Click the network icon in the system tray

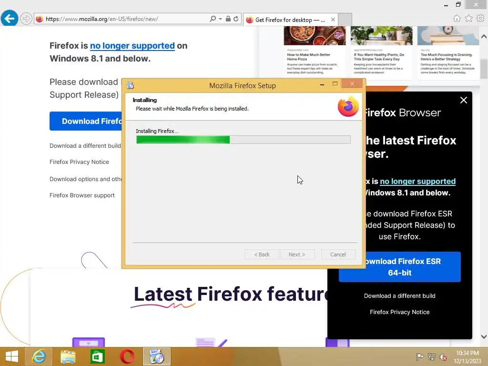[431, 356]
